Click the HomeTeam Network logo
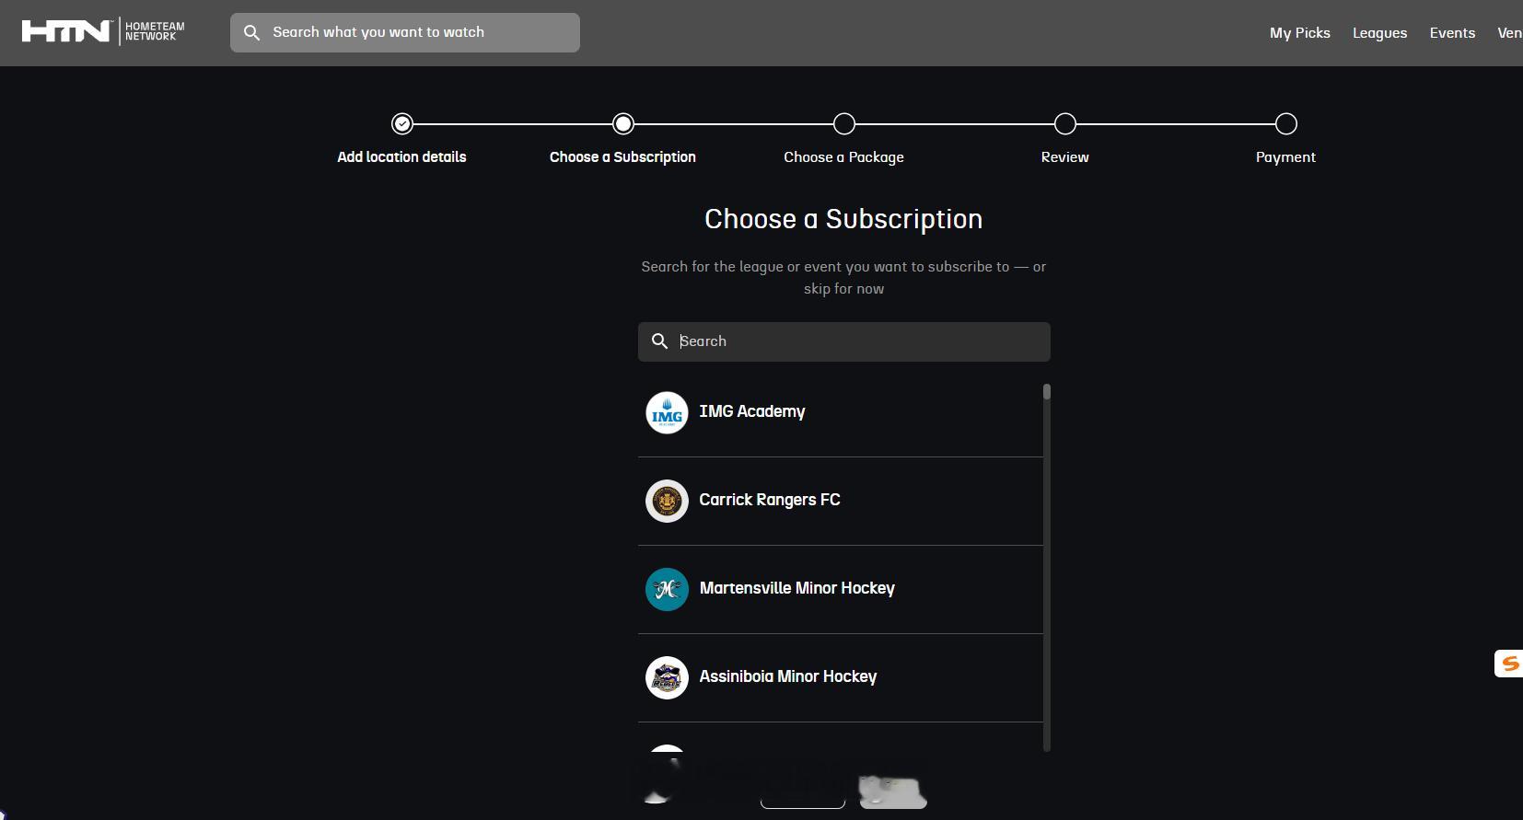The height and width of the screenshot is (820, 1523). click(103, 32)
